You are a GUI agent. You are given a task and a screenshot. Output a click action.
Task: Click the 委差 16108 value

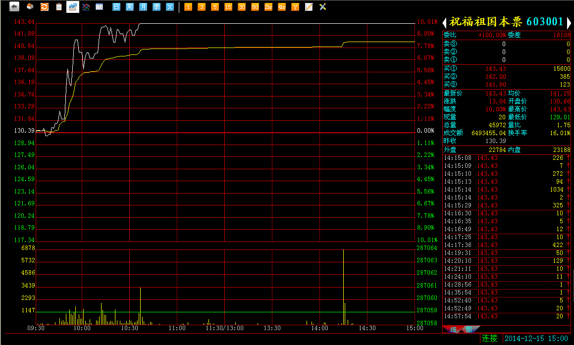pyautogui.click(x=562, y=35)
